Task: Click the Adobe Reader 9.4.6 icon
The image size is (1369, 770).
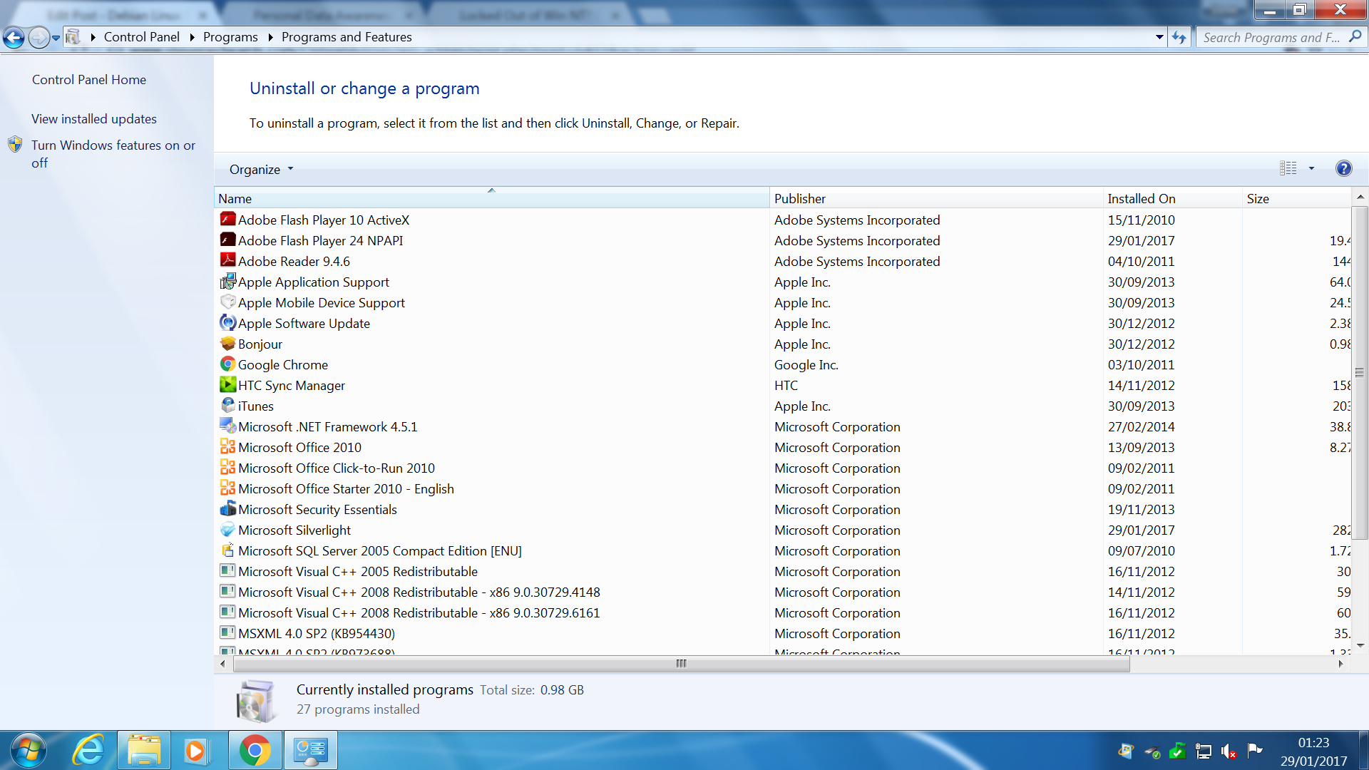Action: 227,261
